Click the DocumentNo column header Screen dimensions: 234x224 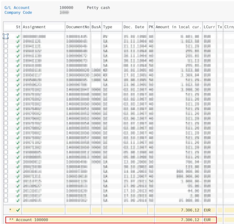click(78, 27)
